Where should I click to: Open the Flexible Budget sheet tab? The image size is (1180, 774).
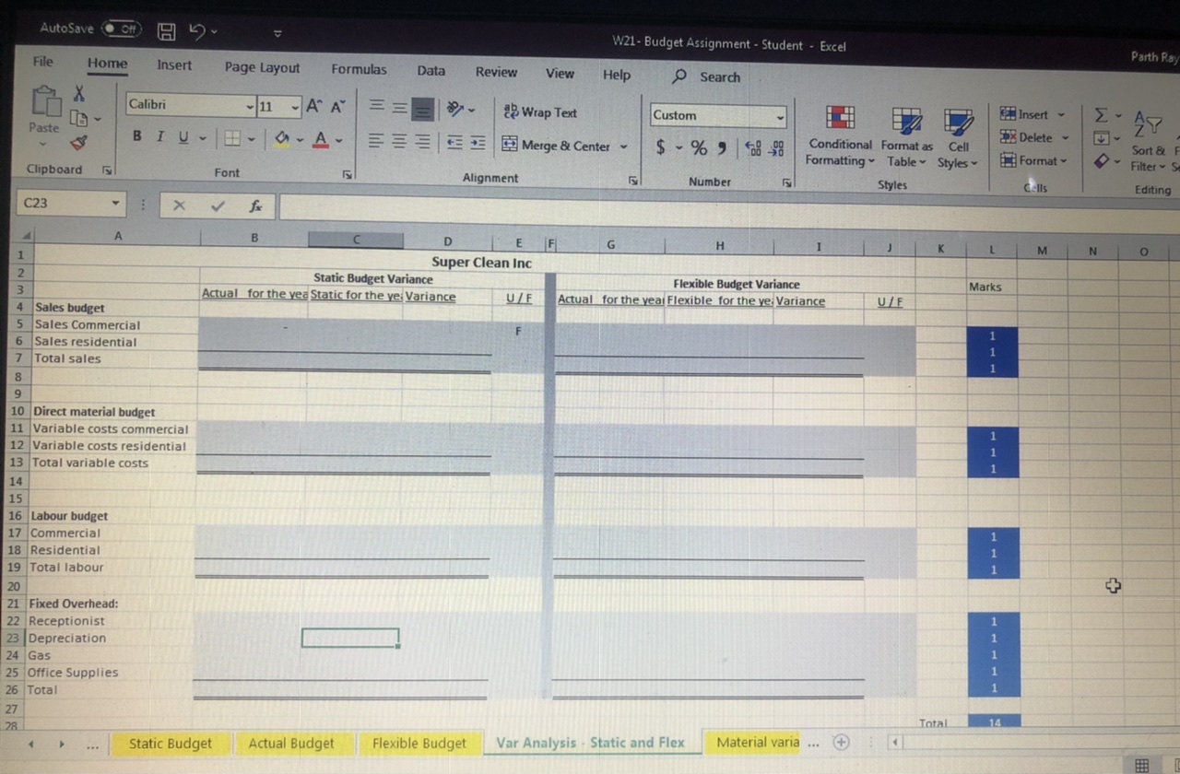click(420, 743)
